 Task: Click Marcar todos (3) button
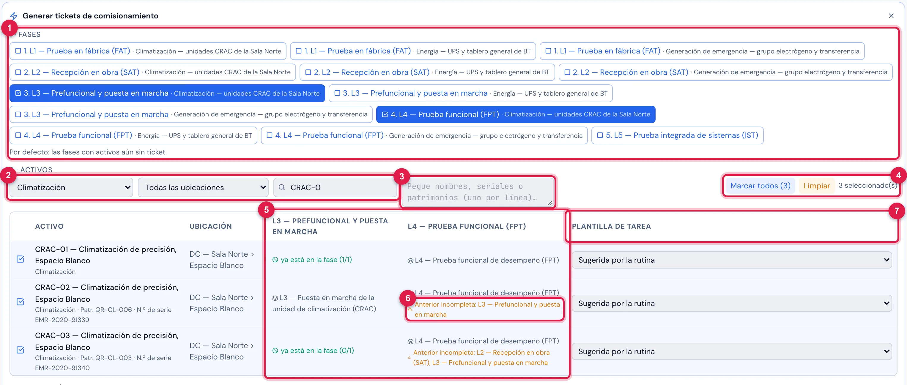[x=760, y=185]
